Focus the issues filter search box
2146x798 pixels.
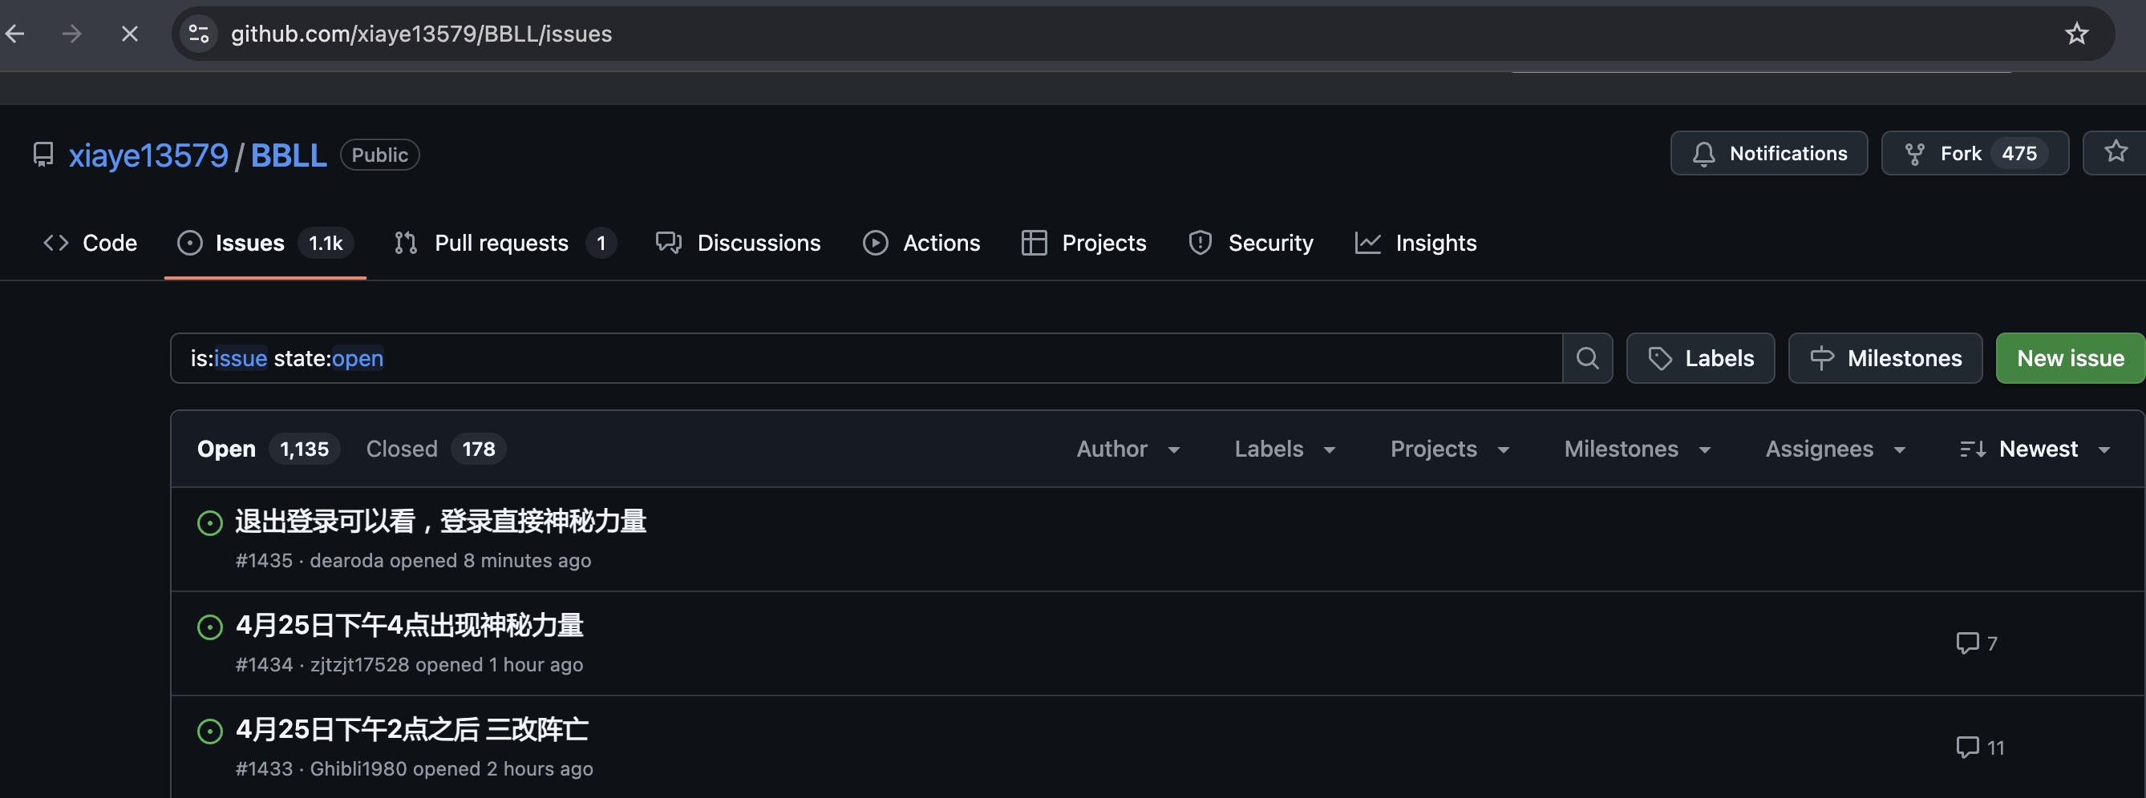pos(866,359)
